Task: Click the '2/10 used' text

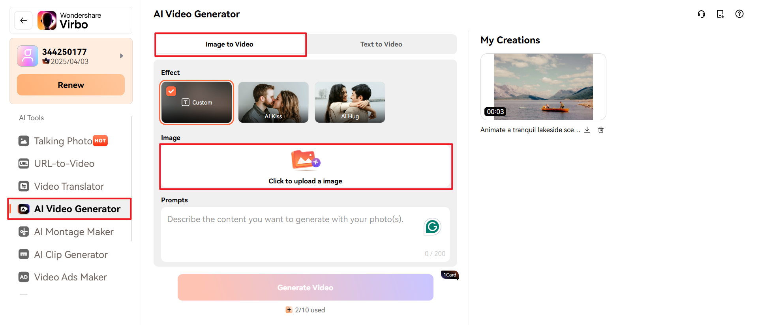Action: click(x=310, y=310)
